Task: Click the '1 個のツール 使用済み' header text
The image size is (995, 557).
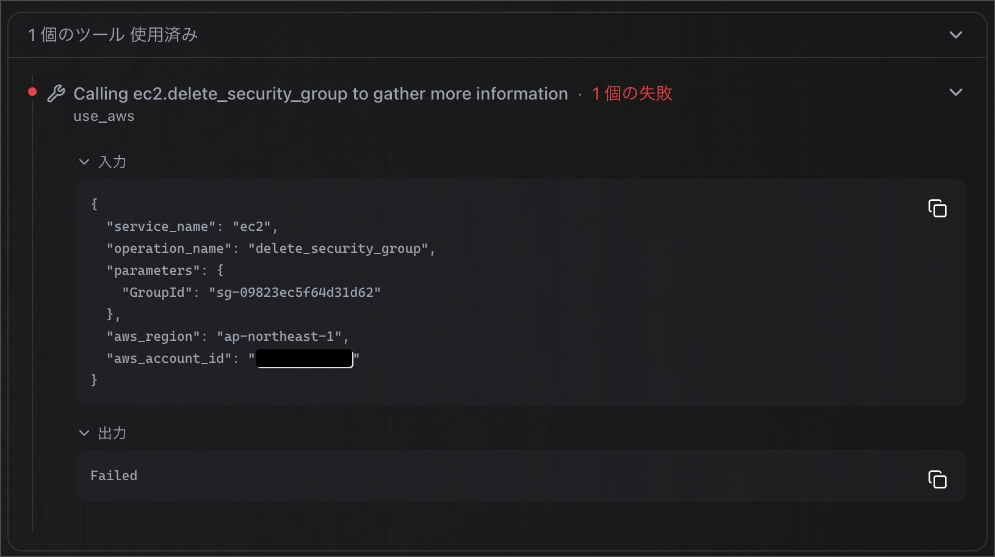Action: [x=113, y=35]
